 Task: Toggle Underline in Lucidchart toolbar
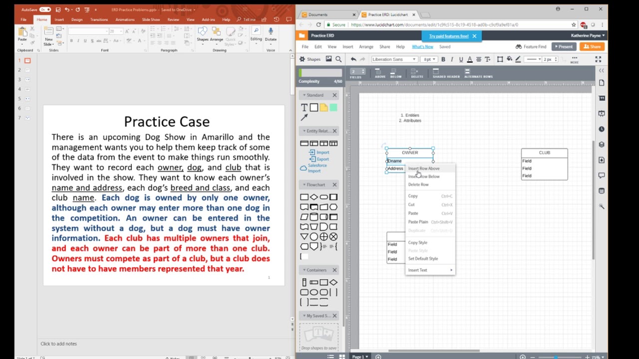(461, 59)
